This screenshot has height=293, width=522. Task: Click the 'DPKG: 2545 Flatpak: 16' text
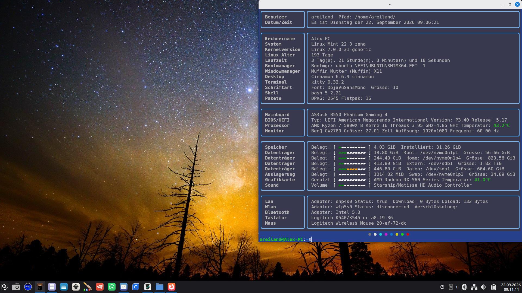(341, 98)
